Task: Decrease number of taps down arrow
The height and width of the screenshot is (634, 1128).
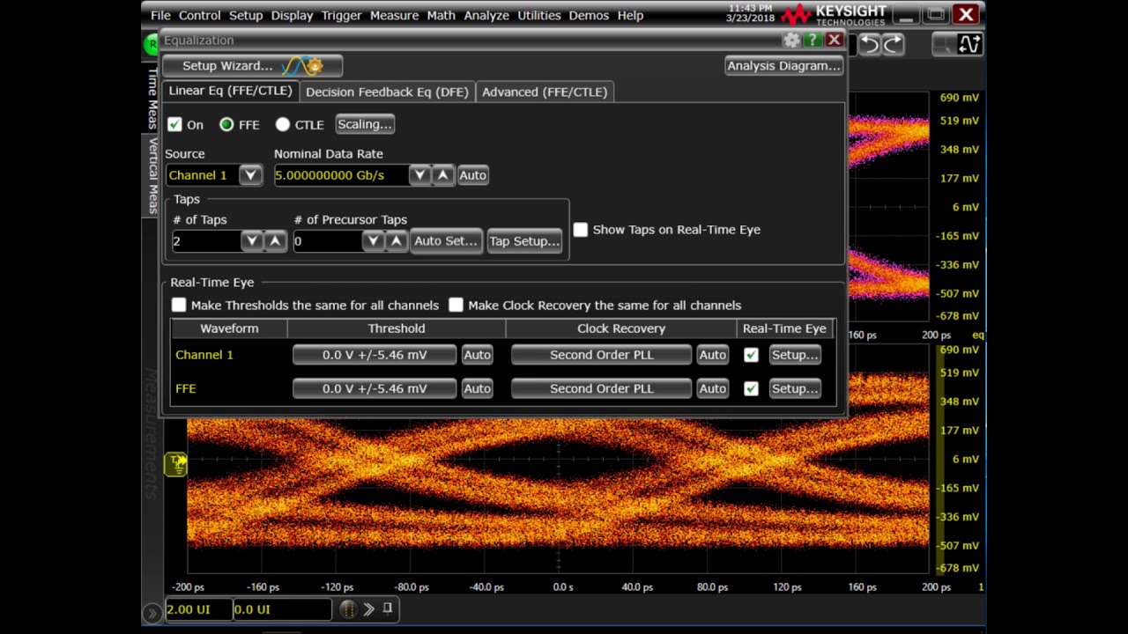Action: click(252, 241)
